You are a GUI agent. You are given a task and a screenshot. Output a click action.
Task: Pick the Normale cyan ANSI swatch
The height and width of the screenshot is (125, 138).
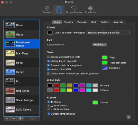click(x=89, y=85)
